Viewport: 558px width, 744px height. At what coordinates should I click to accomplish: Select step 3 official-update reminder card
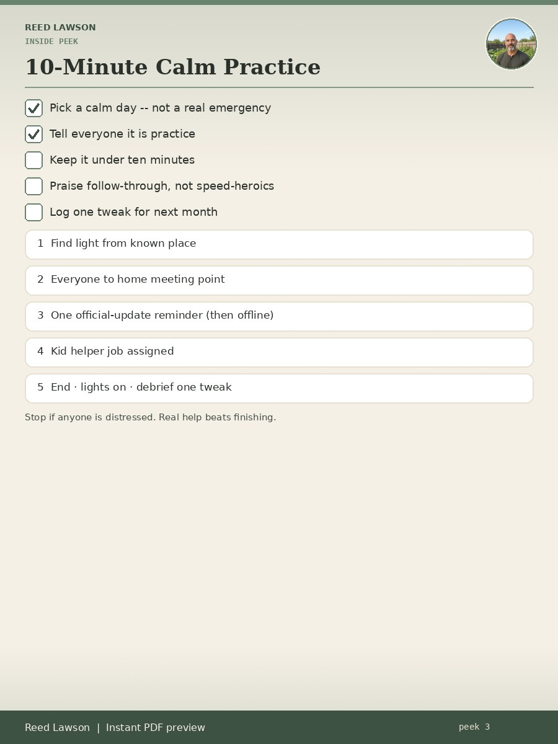(279, 316)
